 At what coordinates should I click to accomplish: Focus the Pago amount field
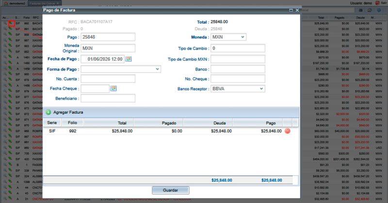(108, 37)
